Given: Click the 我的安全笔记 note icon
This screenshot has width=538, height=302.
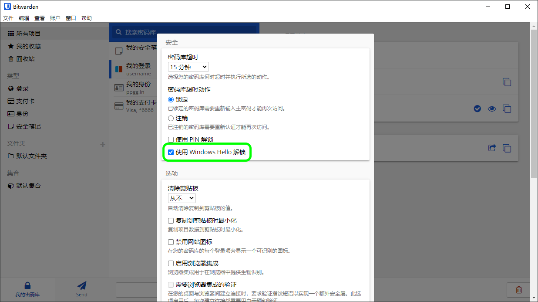Looking at the screenshot, I should coord(118,51).
